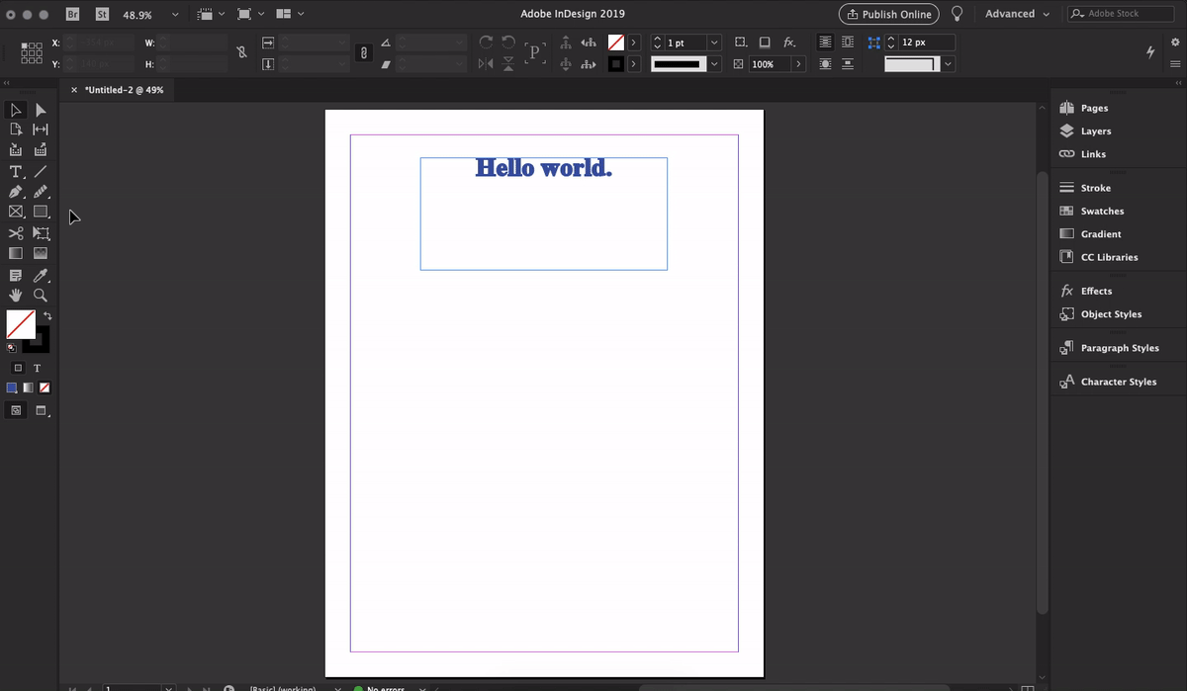The width and height of the screenshot is (1187, 691).
Task: Enable the Apply None swatch button
Action: click(x=45, y=388)
